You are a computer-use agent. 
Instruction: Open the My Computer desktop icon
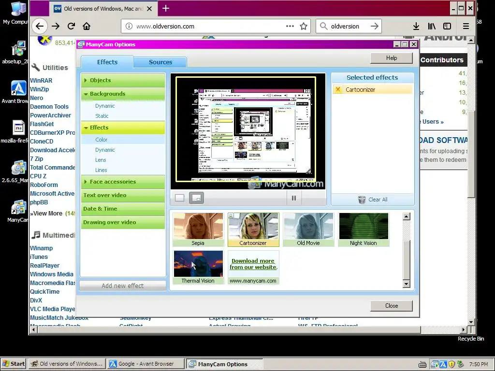coord(17,13)
